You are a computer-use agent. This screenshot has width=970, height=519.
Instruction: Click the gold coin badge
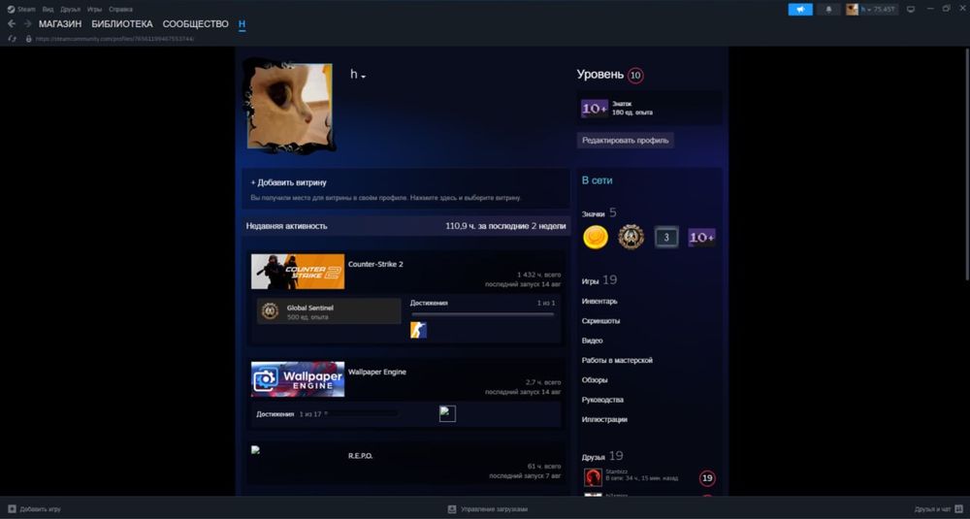pyautogui.click(x=596, y=237)
